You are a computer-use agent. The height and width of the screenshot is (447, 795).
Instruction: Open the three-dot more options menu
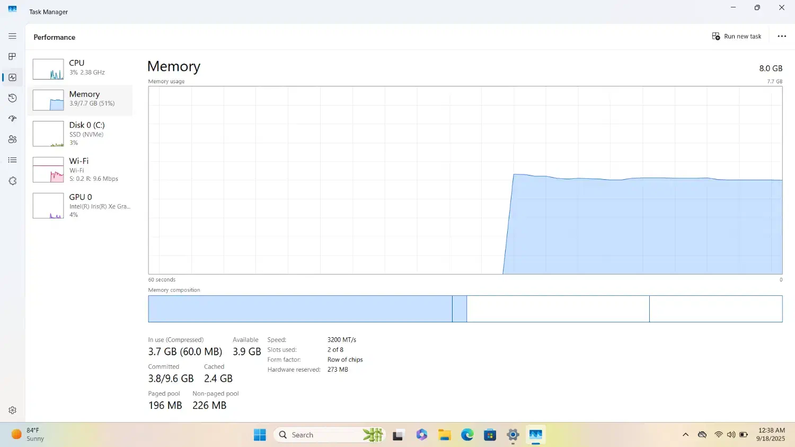(781, 37)
